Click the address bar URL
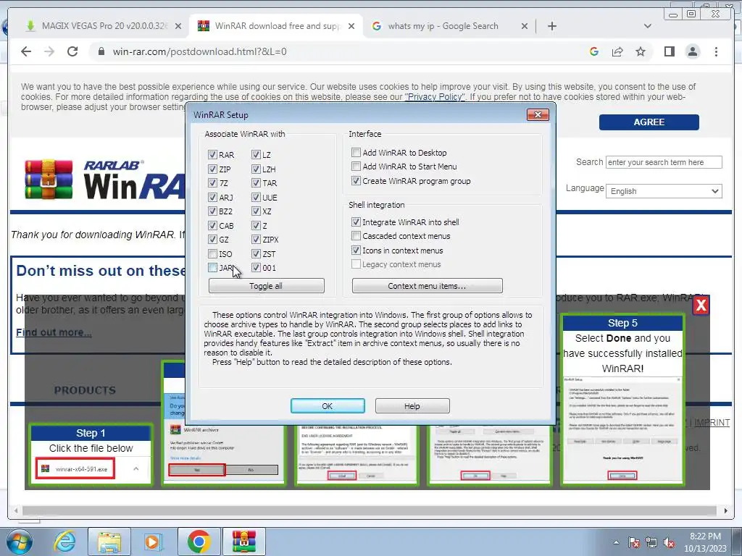This screenshot has width=742, height=556. 200,51
